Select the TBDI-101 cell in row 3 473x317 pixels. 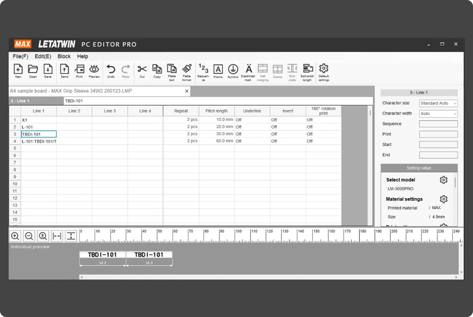(39, 134)
